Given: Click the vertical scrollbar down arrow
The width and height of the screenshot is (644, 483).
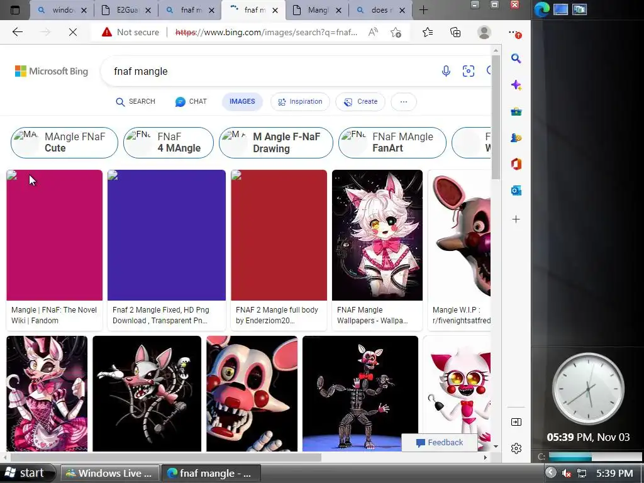Looking at the screenshot, I should pos(496,447).
